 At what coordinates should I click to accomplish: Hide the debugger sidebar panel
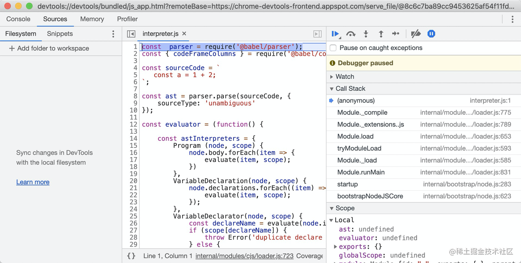(317, 34)
